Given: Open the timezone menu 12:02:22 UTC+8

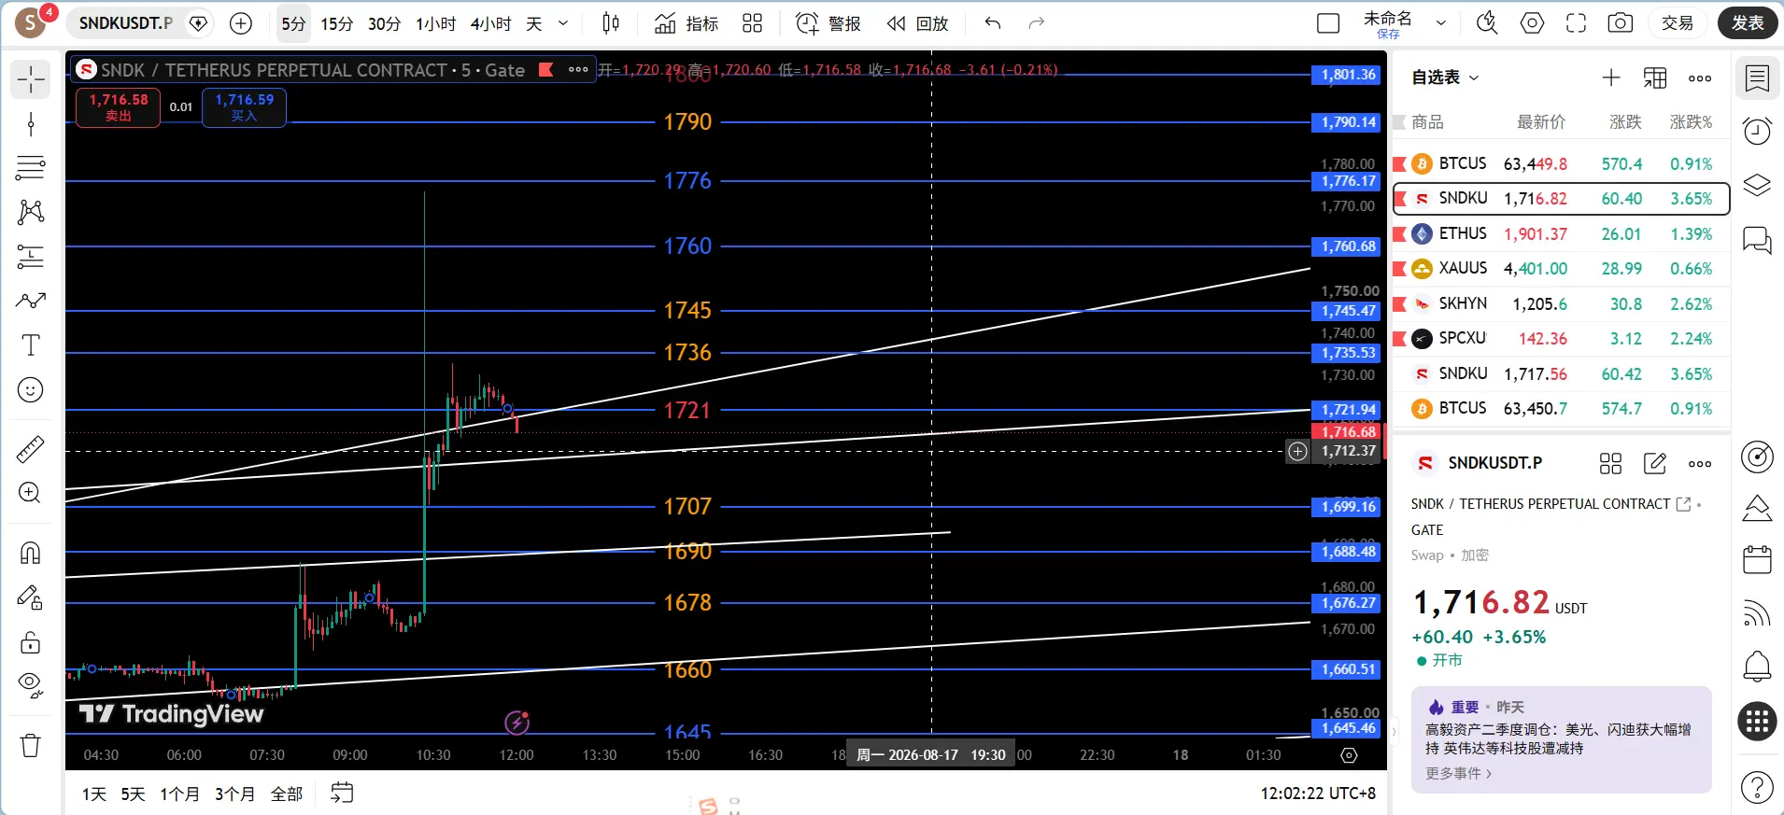Looking at the screenshot, I should pyautogui.click(x=1318, y=794).
